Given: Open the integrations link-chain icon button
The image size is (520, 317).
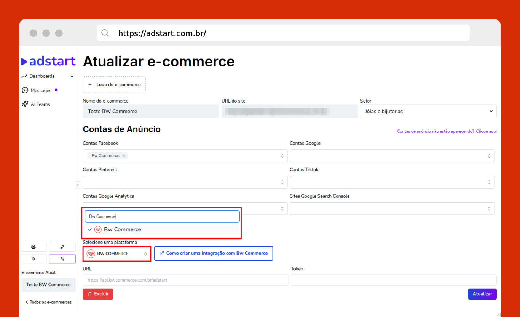Looking at the screenshot, I should [x=62, y=247].
